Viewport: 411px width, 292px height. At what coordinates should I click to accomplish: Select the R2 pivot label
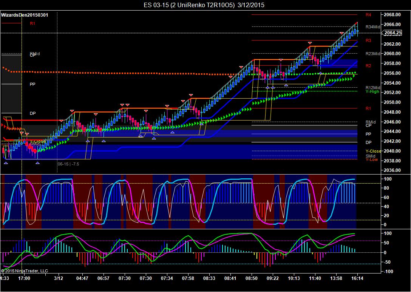(368, 66)
